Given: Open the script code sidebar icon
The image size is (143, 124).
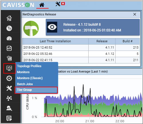Looking at the screenshot, I should coord(9,48).
